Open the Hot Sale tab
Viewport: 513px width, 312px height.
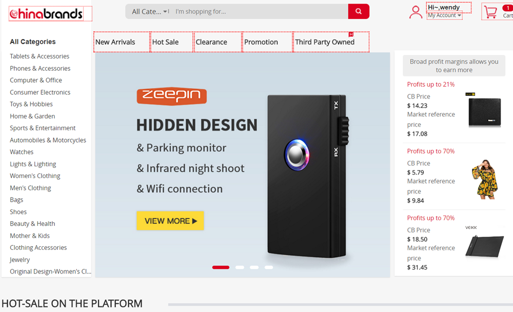(x=165, y=42)
